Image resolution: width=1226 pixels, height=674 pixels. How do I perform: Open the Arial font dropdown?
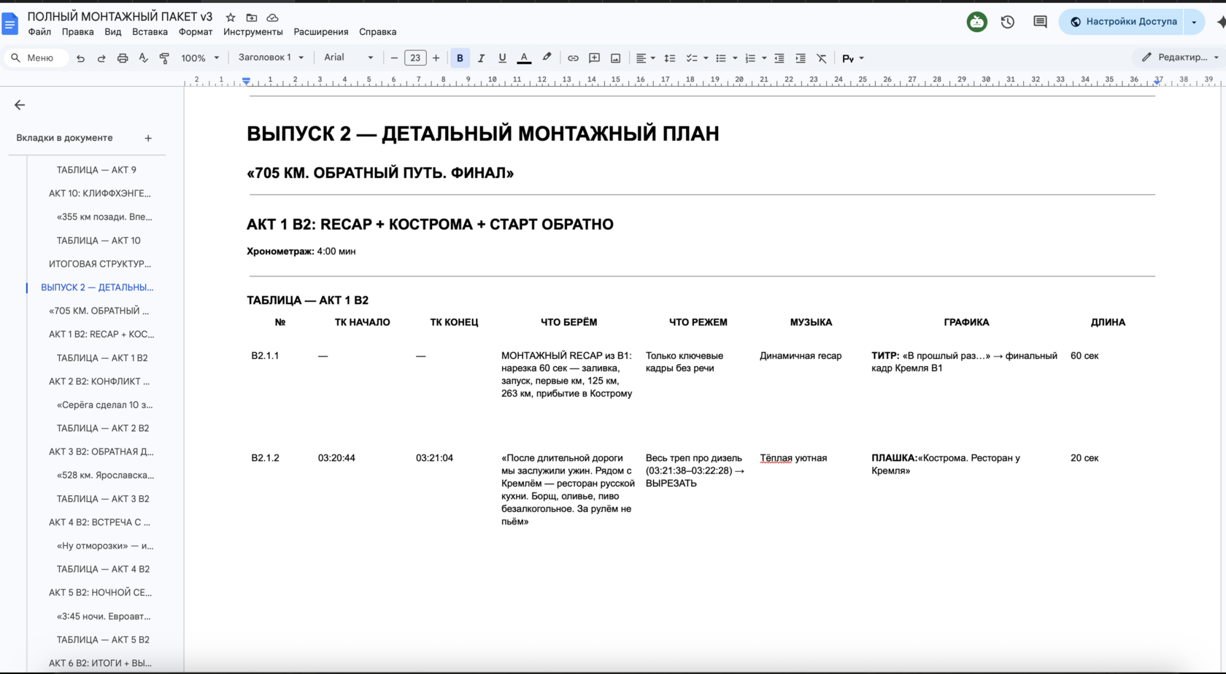(348, 58)
